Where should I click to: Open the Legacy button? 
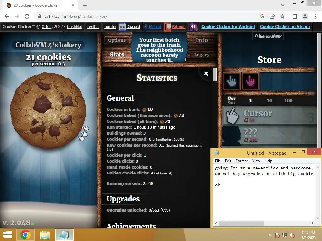(202, 55)
